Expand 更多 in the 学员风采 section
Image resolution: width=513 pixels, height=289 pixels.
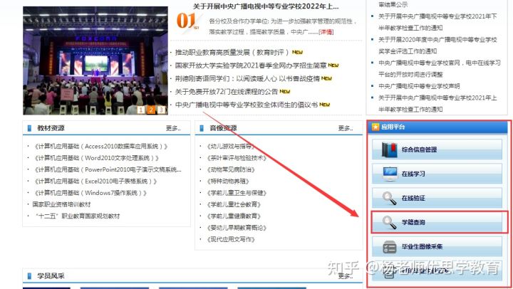pyautogui.click(x=345, y=275)
